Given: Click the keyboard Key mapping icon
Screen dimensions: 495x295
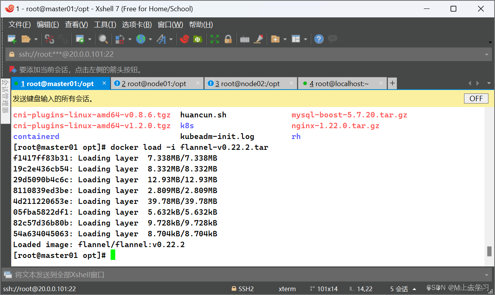Looking at the screenshot, I should click(245, 39).
